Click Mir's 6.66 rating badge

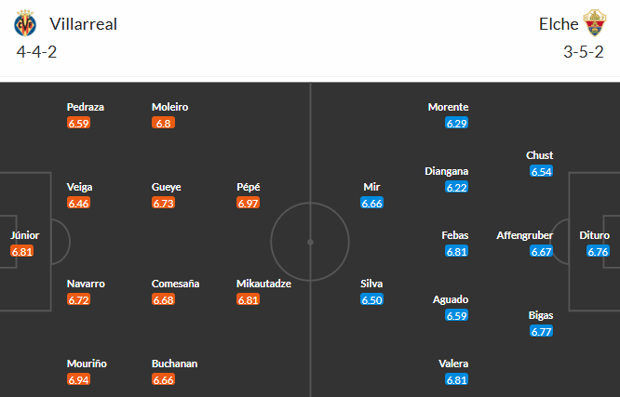(x=371, y=203)
